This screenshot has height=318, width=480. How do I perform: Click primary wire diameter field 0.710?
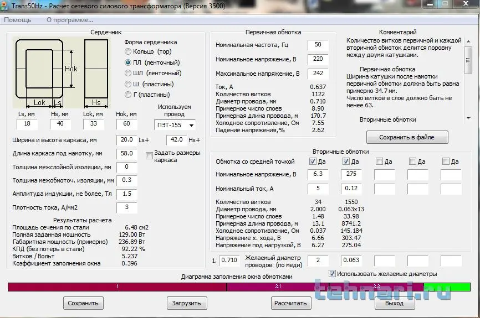pyautogui.click(x=229, y=260)
